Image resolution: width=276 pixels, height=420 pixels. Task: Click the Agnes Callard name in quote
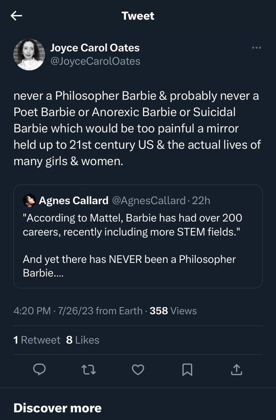coord(73,201)
